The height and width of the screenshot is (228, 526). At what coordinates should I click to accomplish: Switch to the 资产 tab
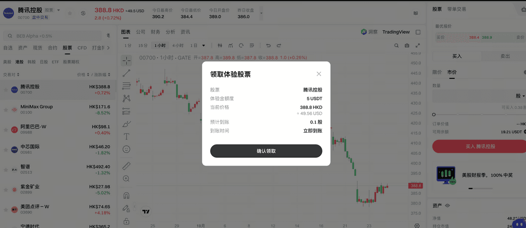coord(23,48)
